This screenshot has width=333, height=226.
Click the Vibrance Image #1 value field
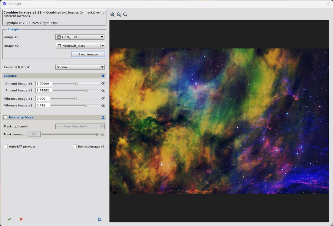tap(43, 99)
